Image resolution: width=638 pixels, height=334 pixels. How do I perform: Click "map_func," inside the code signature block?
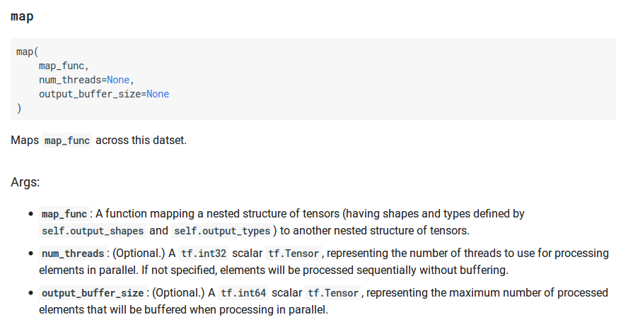[x=64, y=66]
